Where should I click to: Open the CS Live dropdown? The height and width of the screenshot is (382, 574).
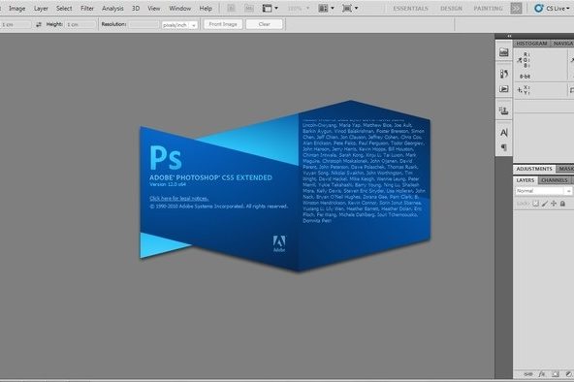(x=552, y=8)
